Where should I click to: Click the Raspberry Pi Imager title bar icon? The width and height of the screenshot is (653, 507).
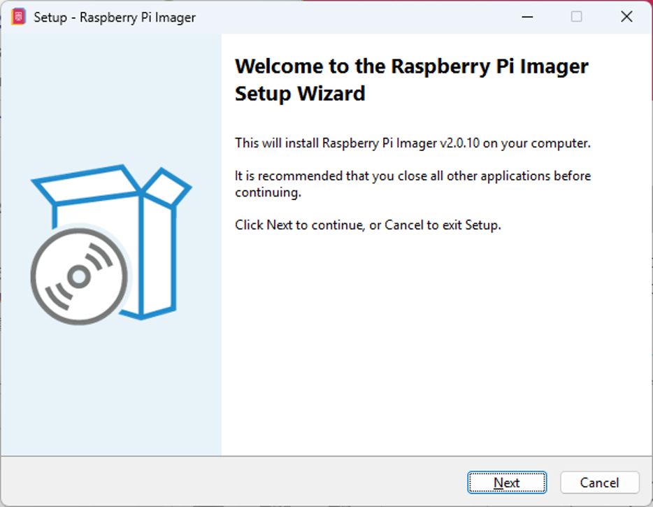[x=18, y=17]
